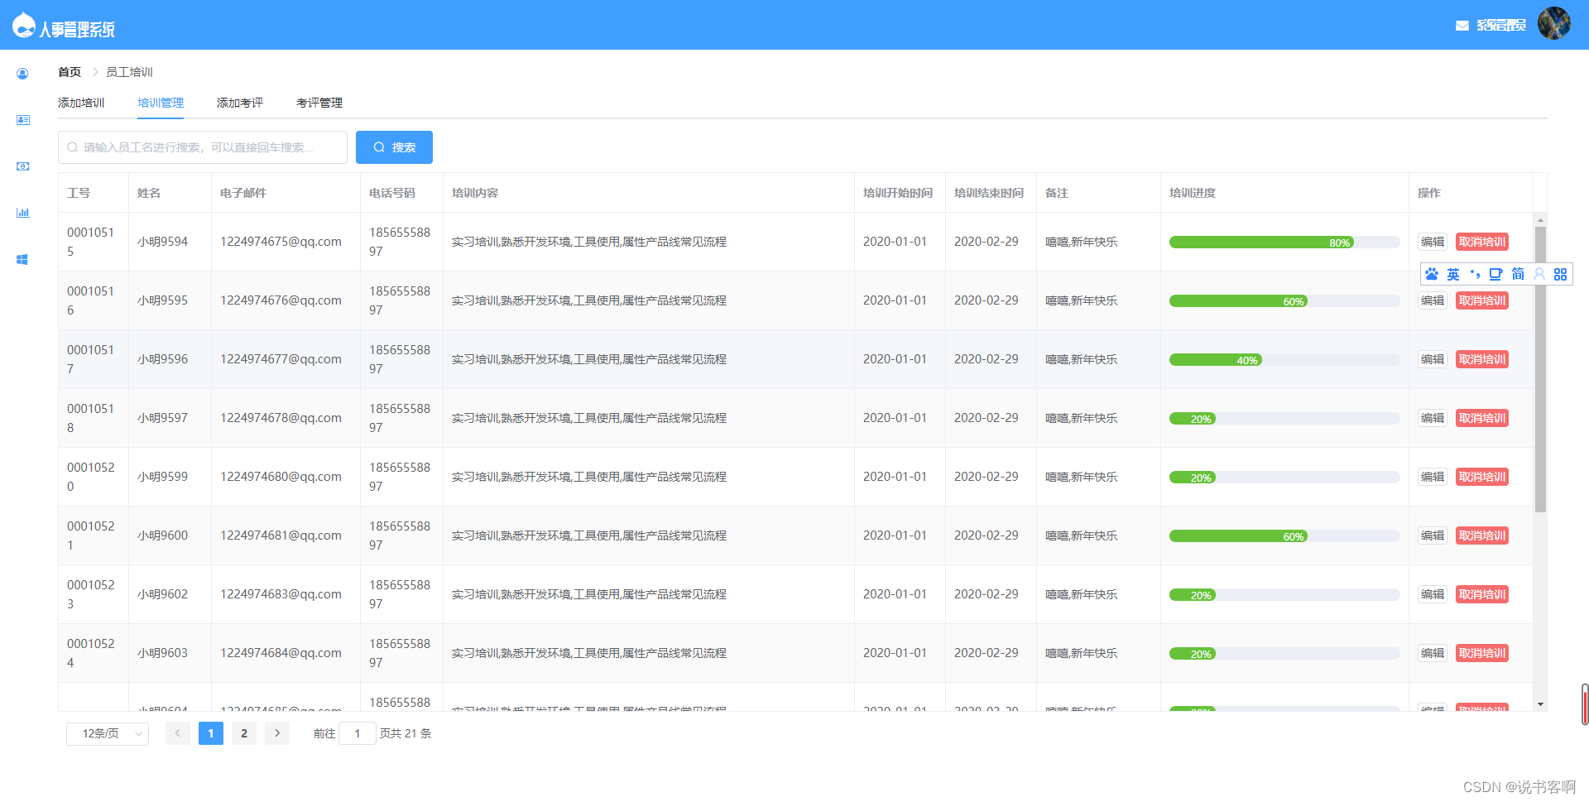Click 取消培训 for employee 小明9602

(1482, 594)
